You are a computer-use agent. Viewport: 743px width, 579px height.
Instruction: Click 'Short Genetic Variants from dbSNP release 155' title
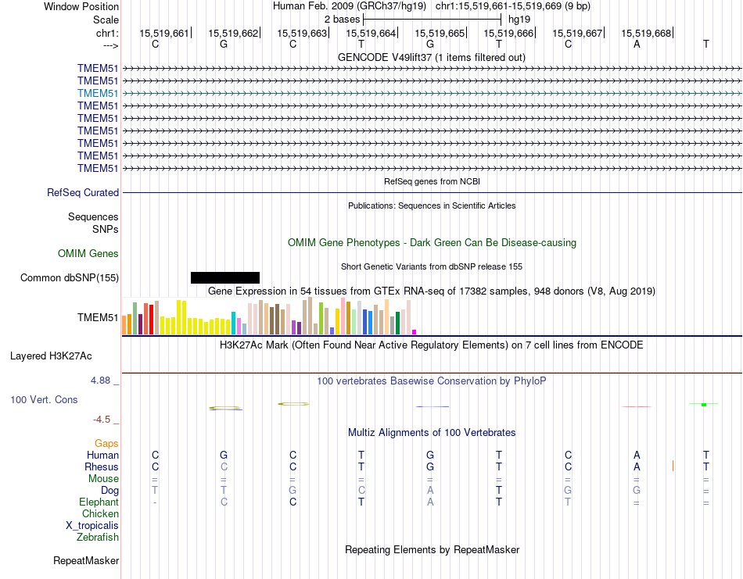coord(432,266)
